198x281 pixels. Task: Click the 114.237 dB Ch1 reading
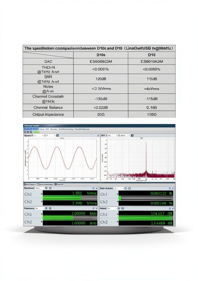point(162,213)
